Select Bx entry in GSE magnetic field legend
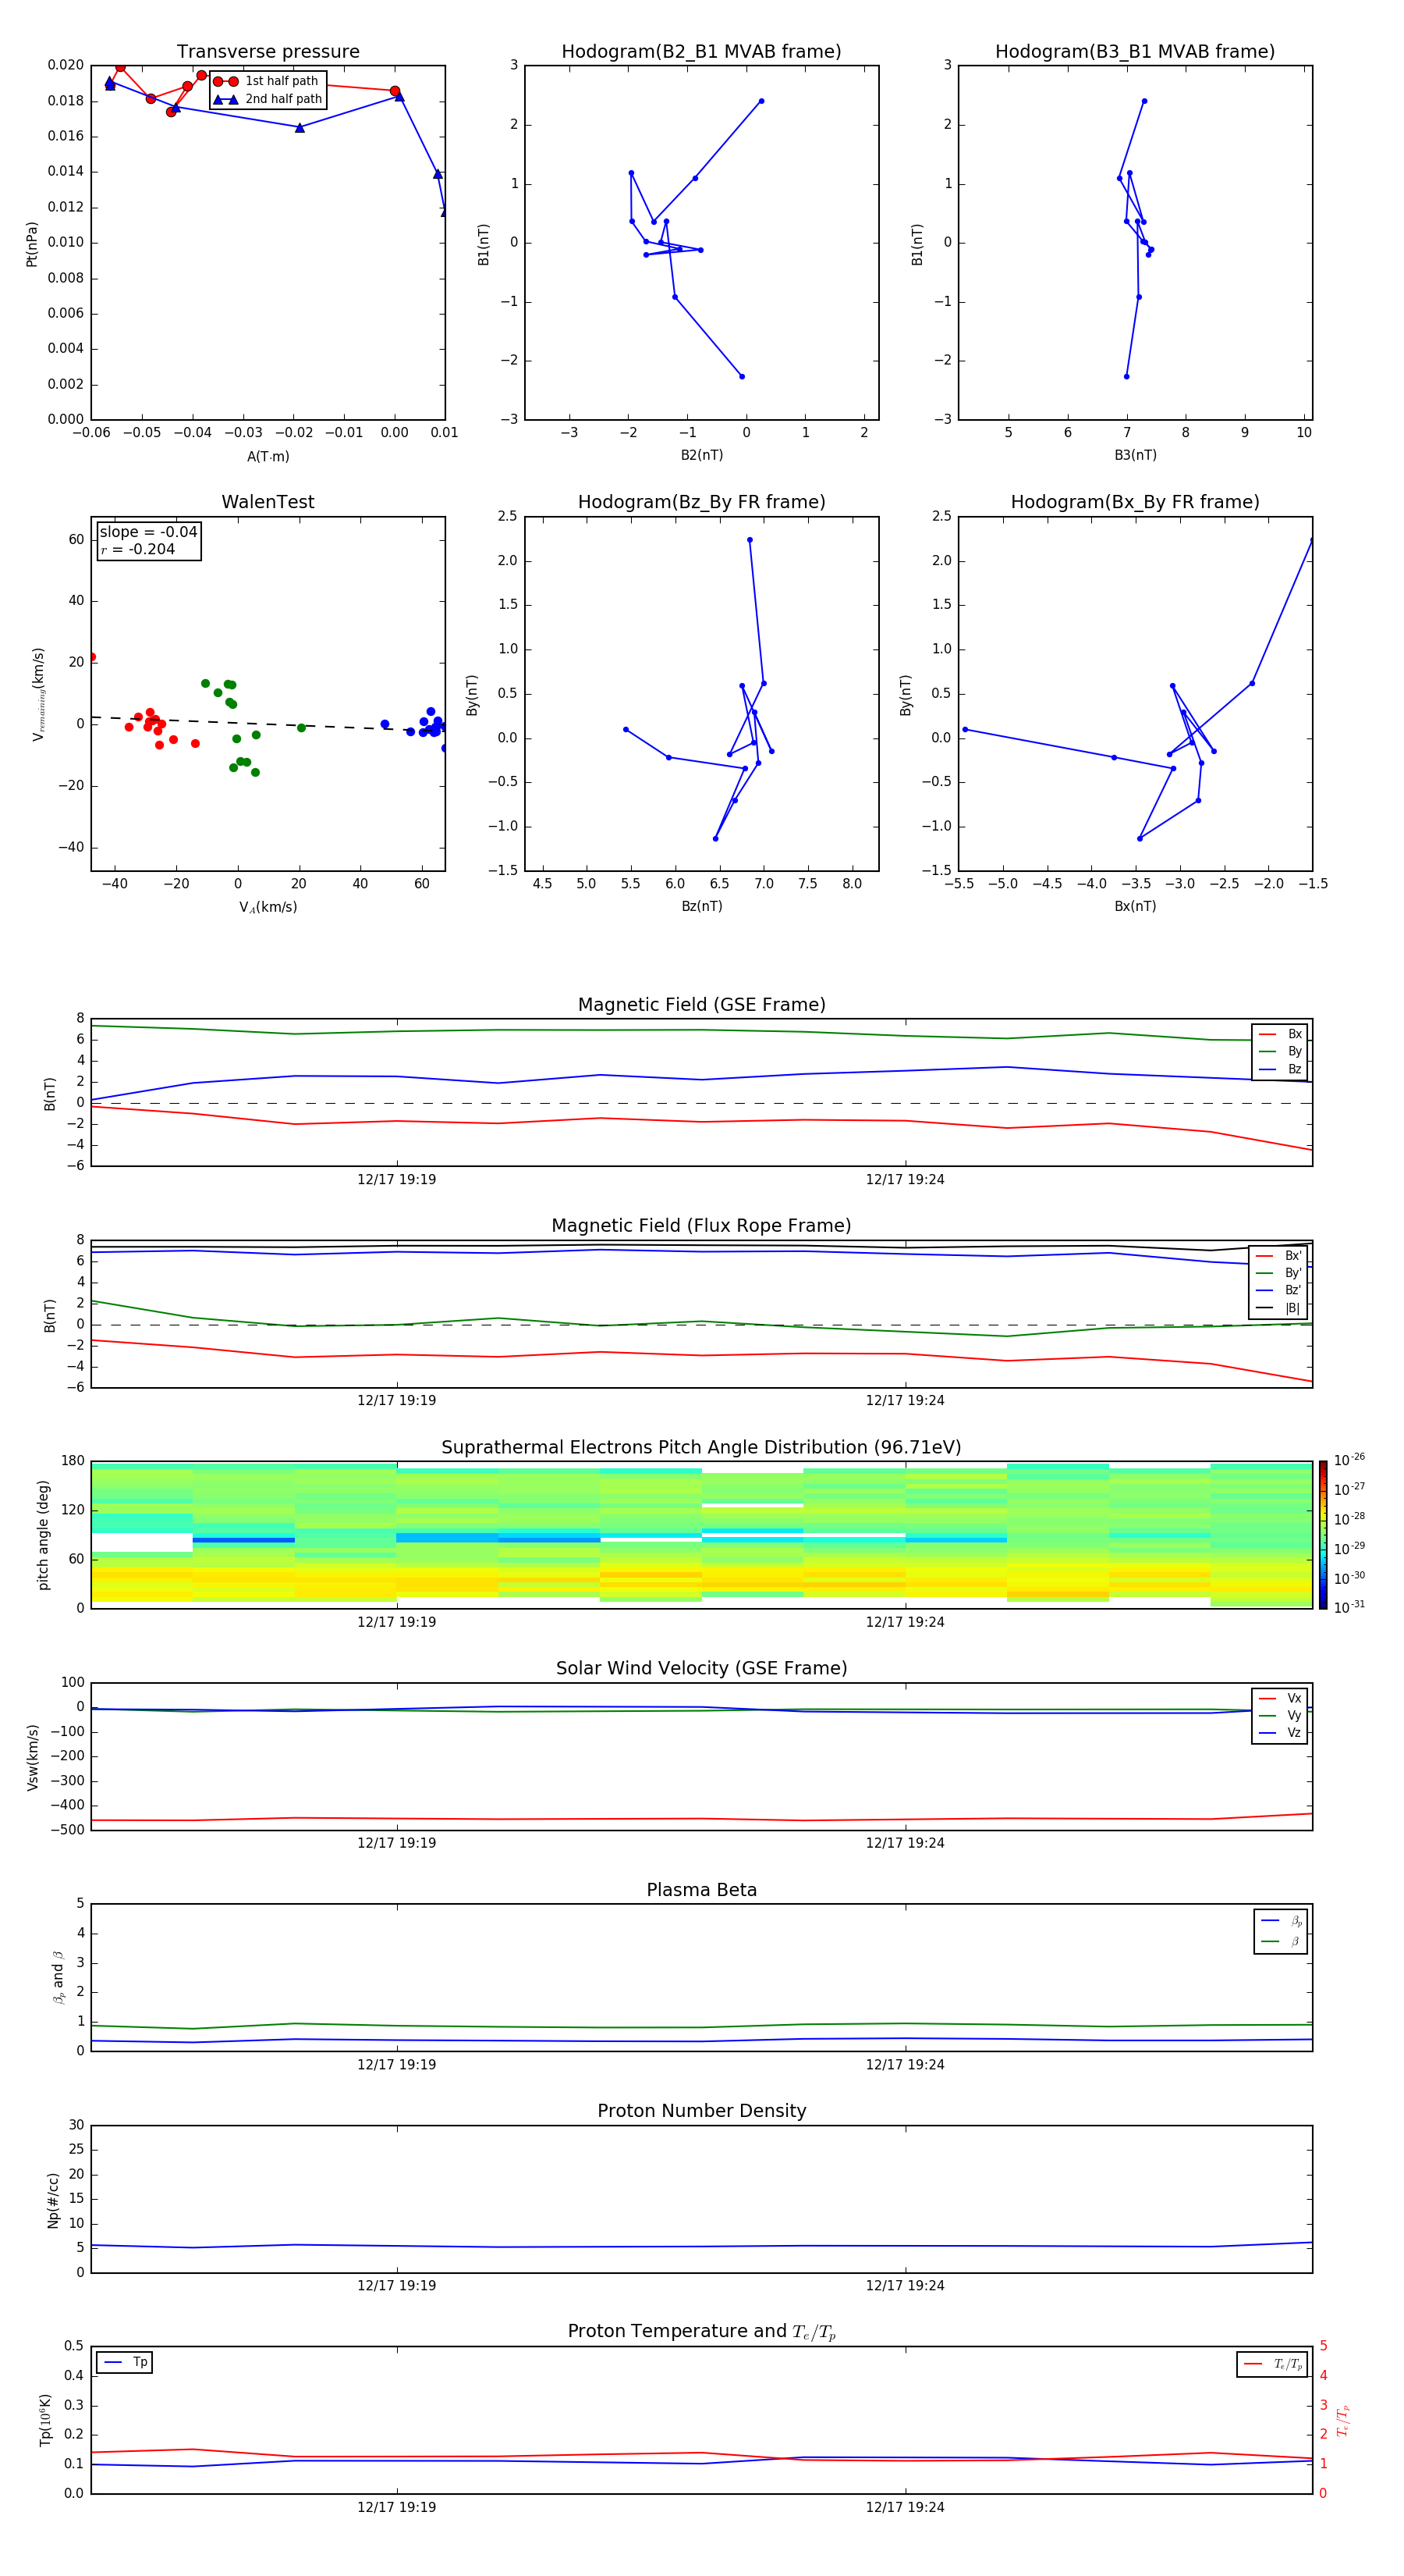The image size is (1404, 2576). (x=1280, y=1034)
